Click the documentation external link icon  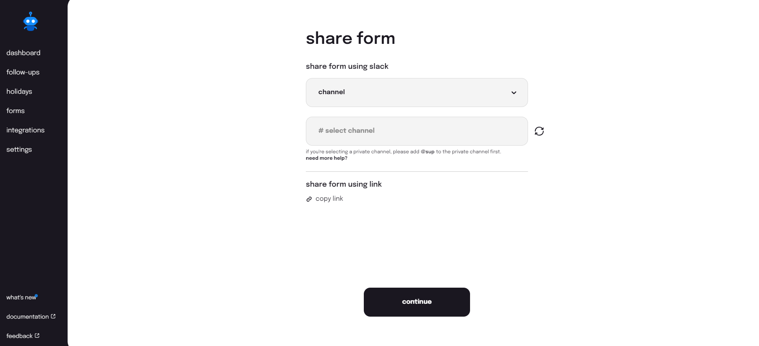pyautogui.click(x=53, y=316)
